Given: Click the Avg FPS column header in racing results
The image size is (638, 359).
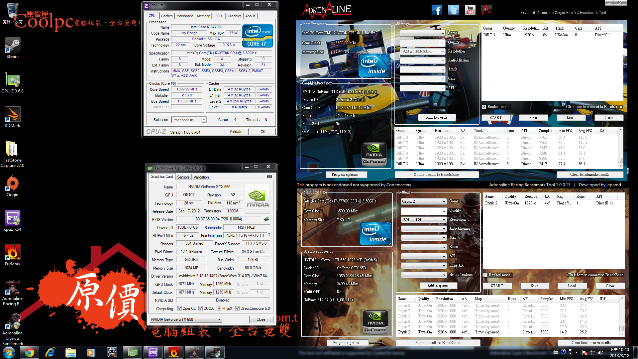Looking at the screenshot, I should tap(585, 131).
